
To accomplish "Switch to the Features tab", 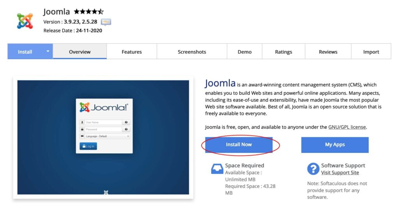I will pos(132,52).
